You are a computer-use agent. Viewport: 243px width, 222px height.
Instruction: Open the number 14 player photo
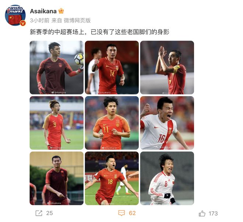click(112, 67)
